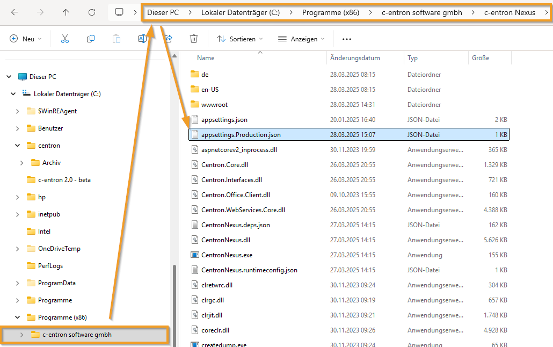Click the Cut scissors icon
The image size is (553, 347).
click(65, 39)
